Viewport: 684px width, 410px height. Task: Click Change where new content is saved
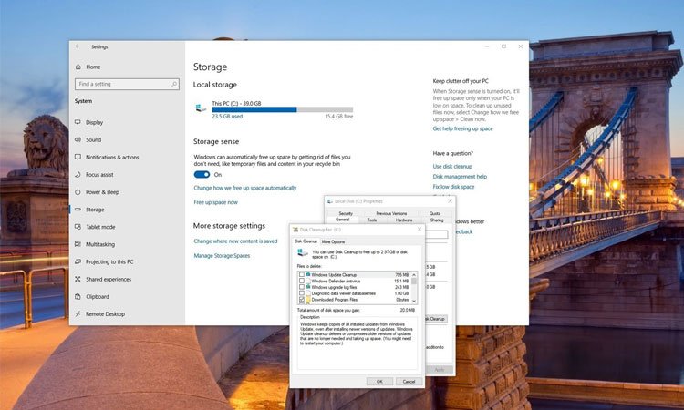(x=235, y=241)
